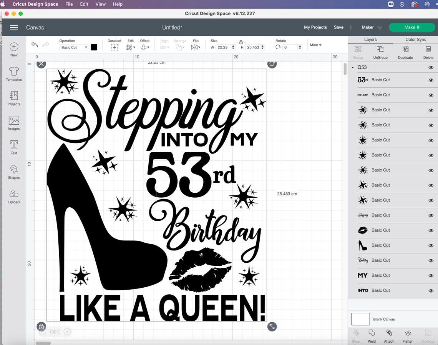Click the Attach icon
Image resolution: width=438 pixels, height=345 pixels.
[x=389, y=335]
